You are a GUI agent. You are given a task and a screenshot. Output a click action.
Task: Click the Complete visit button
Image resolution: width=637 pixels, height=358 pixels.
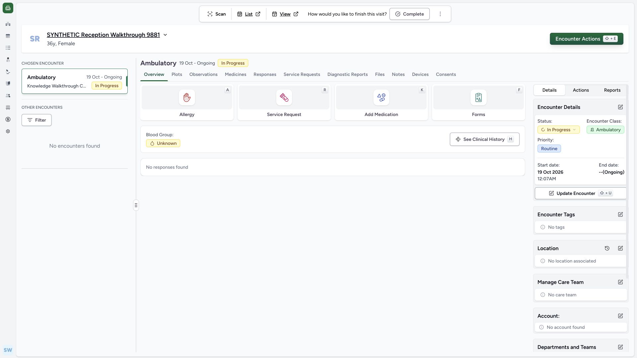tap(409, 14)
